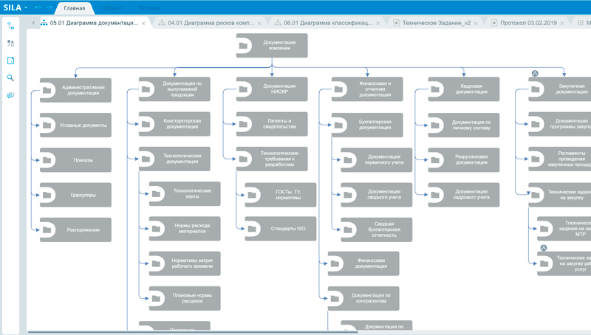Open the comments panel icon in sidebar
This screenshot has height=335, width=591.
[x=10, y=95]
